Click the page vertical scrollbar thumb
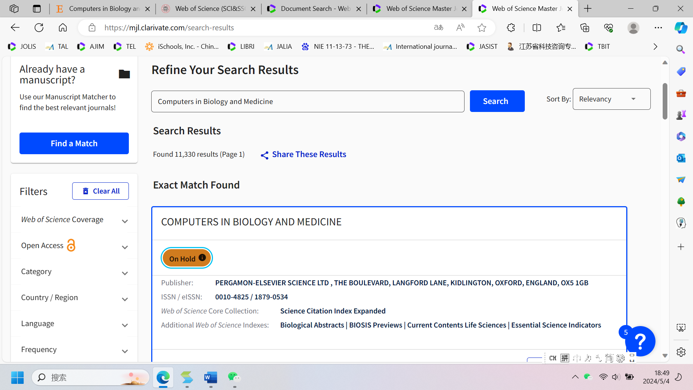Image resolution: width=693 pixels, height=390 pixels. 665,101
